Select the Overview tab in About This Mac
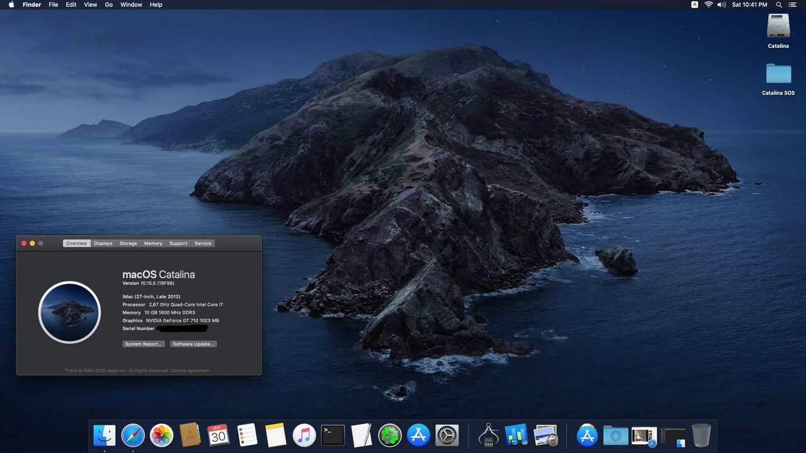Image resolution: width=806 pixels, height=453 pixels. tap(77, 243)
